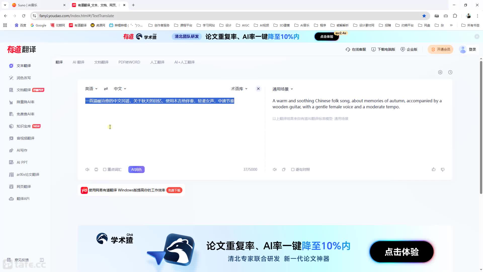The width and height of the screenshot is (483, 272).
Task: Play translated text audio speaker icon
Action: coord(275,169)
